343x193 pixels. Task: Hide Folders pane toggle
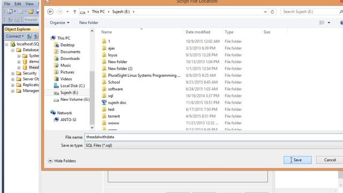62,161
